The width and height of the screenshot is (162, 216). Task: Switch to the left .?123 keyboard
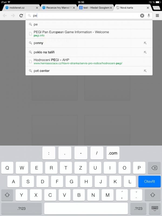[x=22, y=208]
